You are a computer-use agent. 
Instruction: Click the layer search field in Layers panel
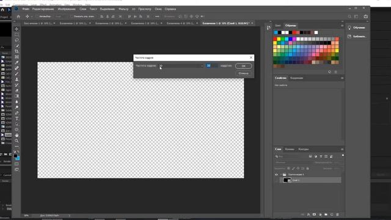[291, 156]
